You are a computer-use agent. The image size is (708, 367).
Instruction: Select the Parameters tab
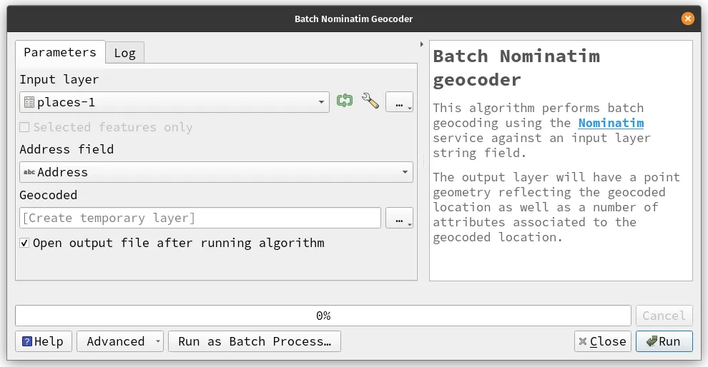[60, 52]
